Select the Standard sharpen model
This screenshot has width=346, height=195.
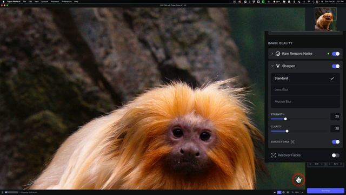pos(305,78)
